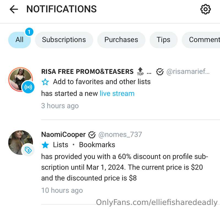Click the unread count badge on All

click(x=29, y=32)
